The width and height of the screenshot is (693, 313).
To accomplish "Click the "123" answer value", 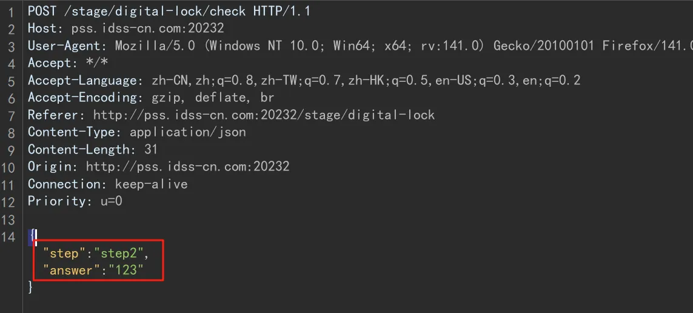I will click(123, 271).
